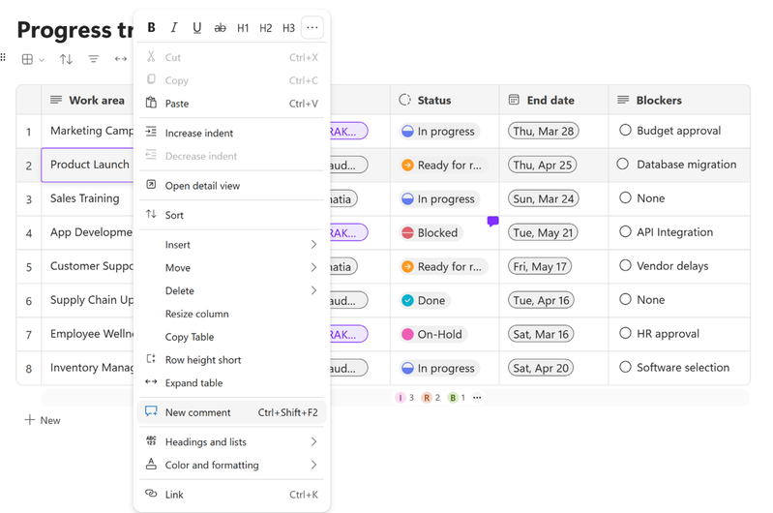Expand the Insert submenu

click(231, 245)
